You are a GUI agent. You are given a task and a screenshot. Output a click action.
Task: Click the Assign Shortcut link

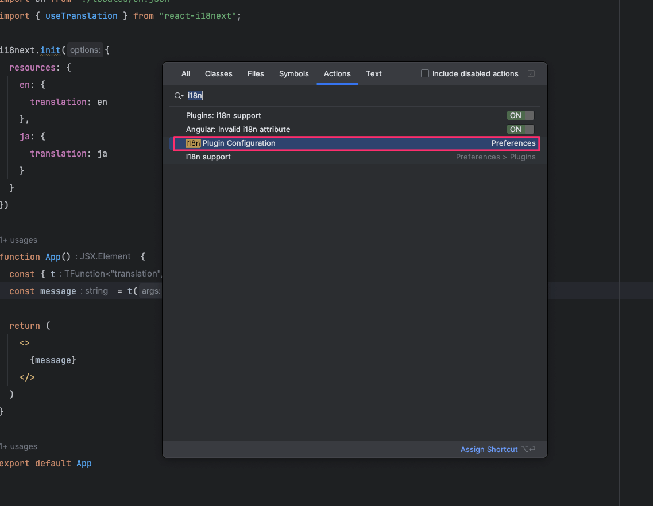point(489,450)
